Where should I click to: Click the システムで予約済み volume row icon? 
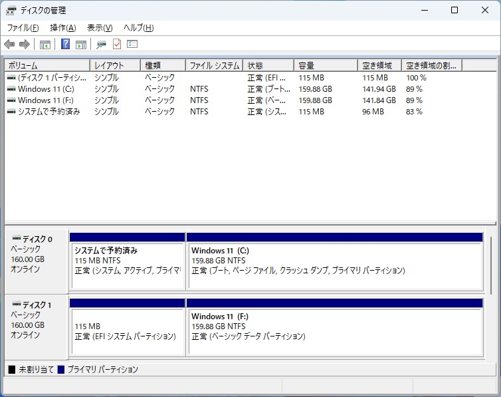11,111
